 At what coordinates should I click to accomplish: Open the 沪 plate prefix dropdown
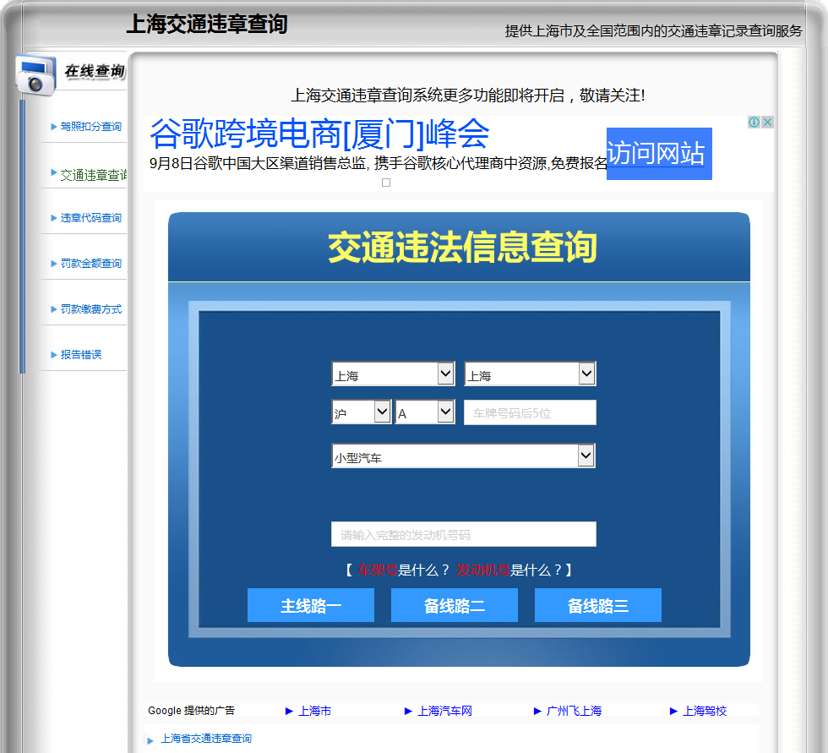pos(362,412)
